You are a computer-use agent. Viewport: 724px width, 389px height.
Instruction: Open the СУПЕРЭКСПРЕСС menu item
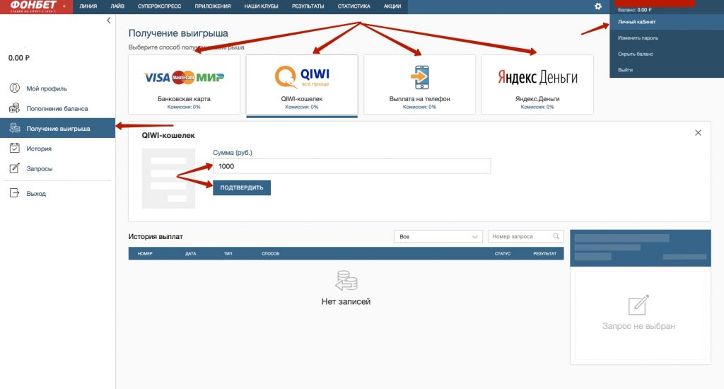pyautogui.click(x=159, y=6)
